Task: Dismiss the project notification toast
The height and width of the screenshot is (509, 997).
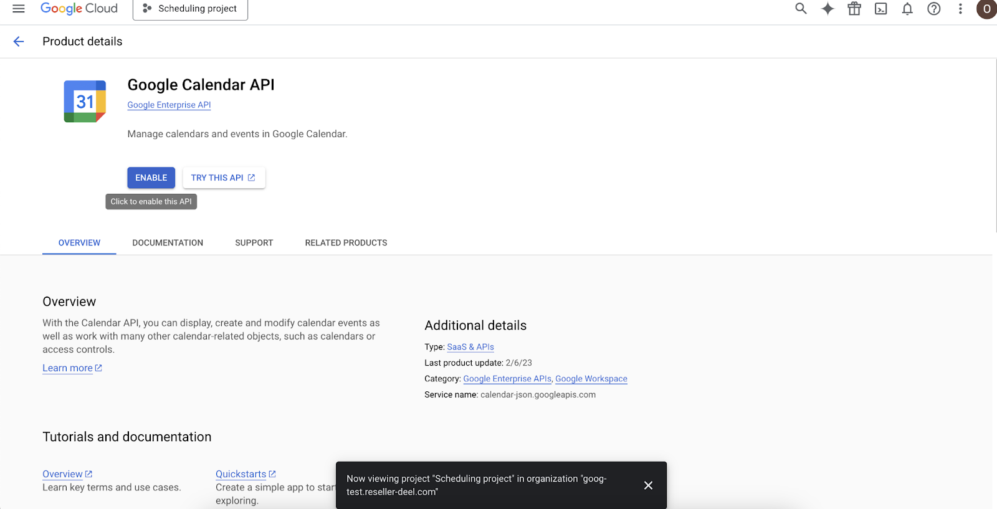Action: (648, 485)
